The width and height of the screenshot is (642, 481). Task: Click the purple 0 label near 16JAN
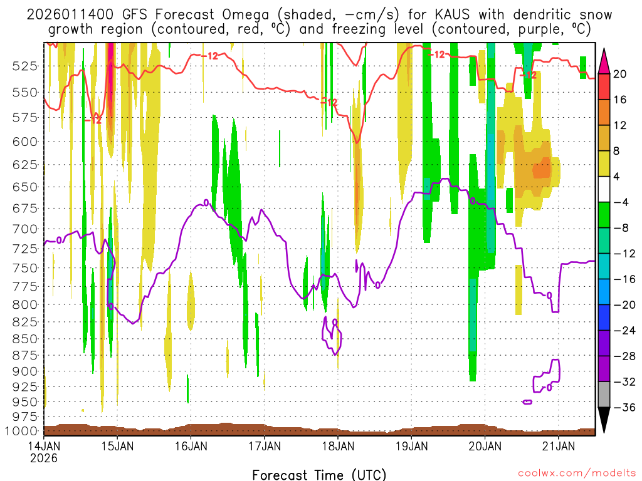point(206,202)
